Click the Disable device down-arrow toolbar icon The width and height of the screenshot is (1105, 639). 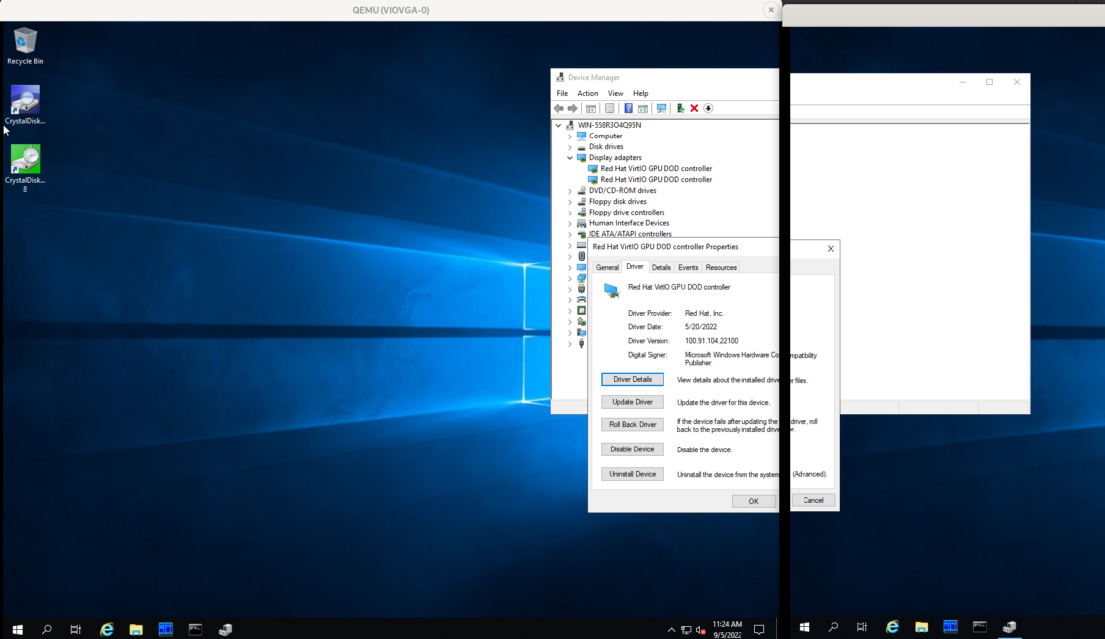coord(708,108)
